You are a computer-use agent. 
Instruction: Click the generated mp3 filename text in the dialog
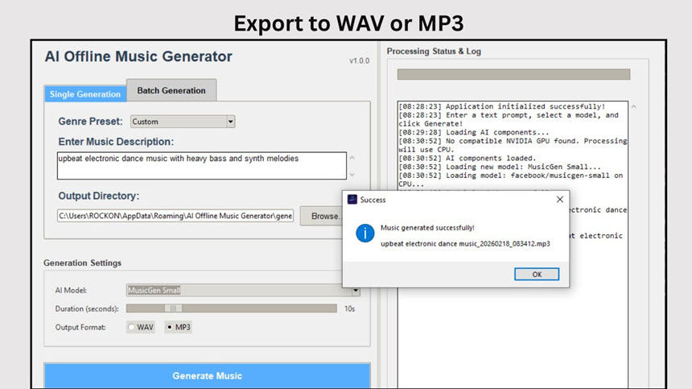(465, 244)
